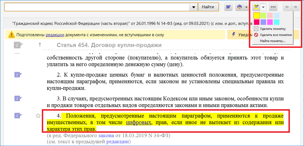Click the warning triangle icon in banner
The width and height of the screenshot is (304, 146).
[x=12, y=35]
